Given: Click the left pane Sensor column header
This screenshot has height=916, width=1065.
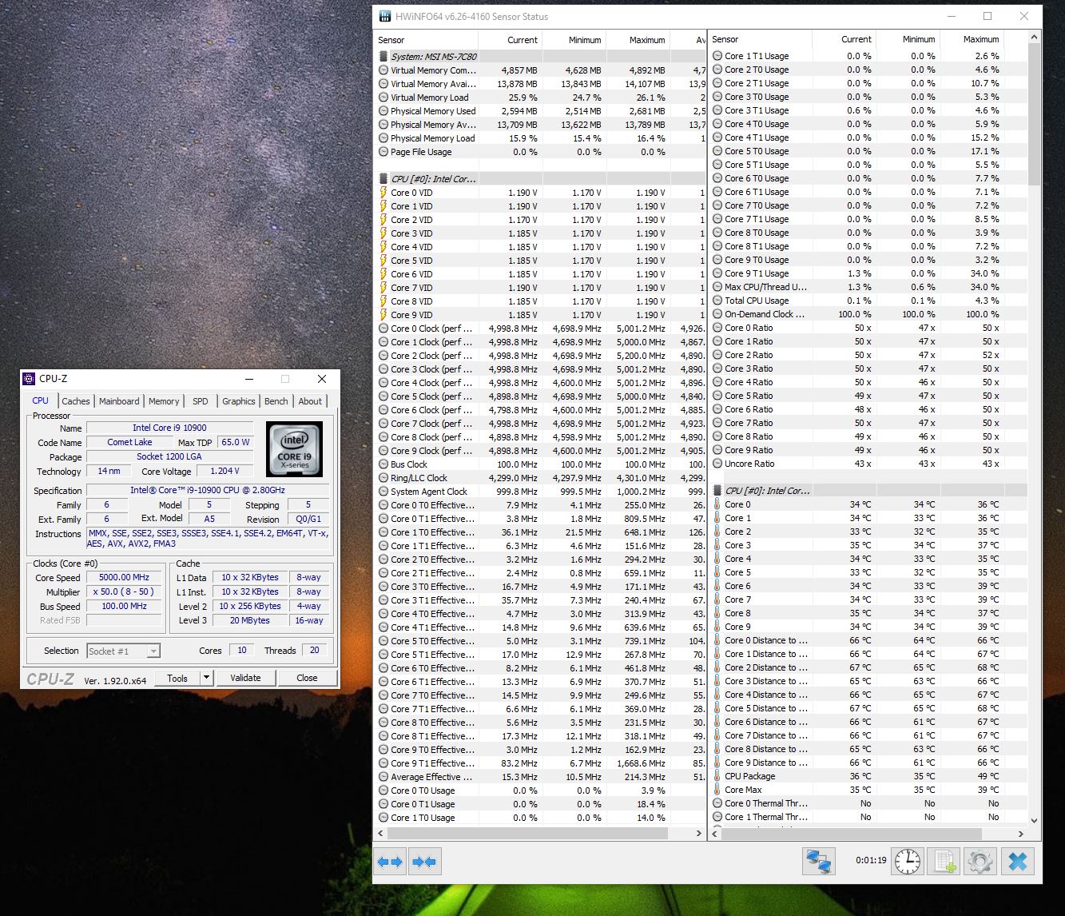Looking at the screenshot, I should tap(427, 40).
